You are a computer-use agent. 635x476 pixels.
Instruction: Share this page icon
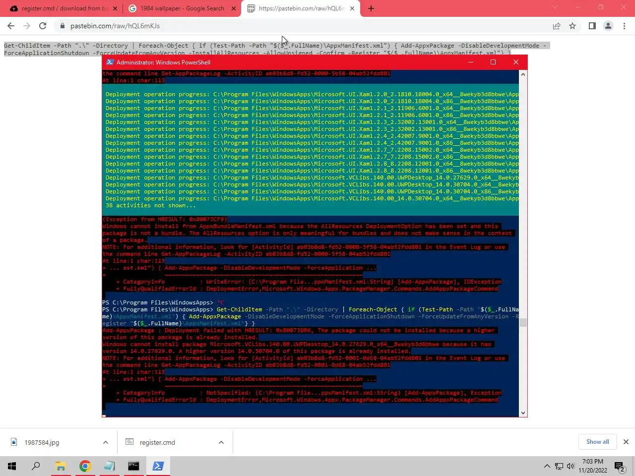[557, 26]
